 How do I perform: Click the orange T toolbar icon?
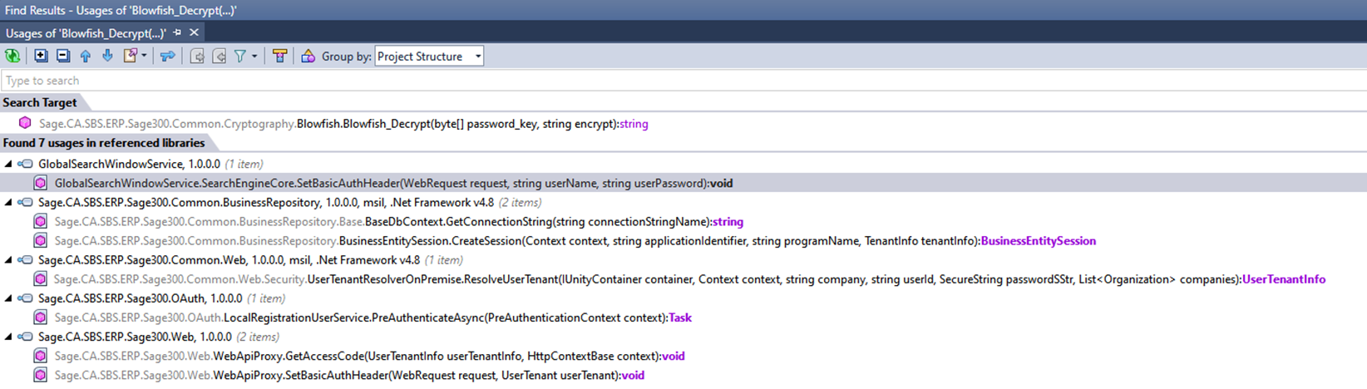(x=279, y=56)
